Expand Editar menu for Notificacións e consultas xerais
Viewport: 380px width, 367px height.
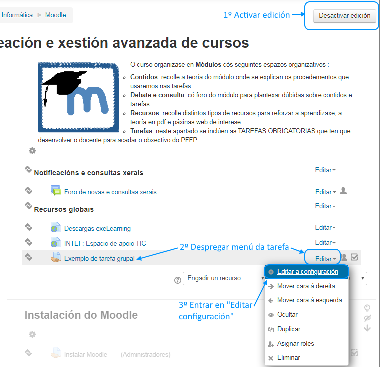(325, 170)
